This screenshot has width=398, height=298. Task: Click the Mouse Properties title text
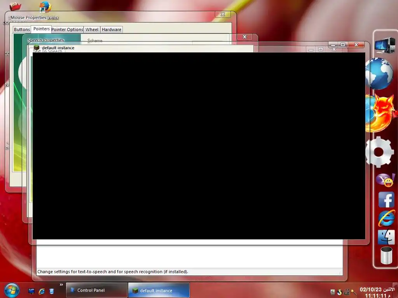pos(28,17)
